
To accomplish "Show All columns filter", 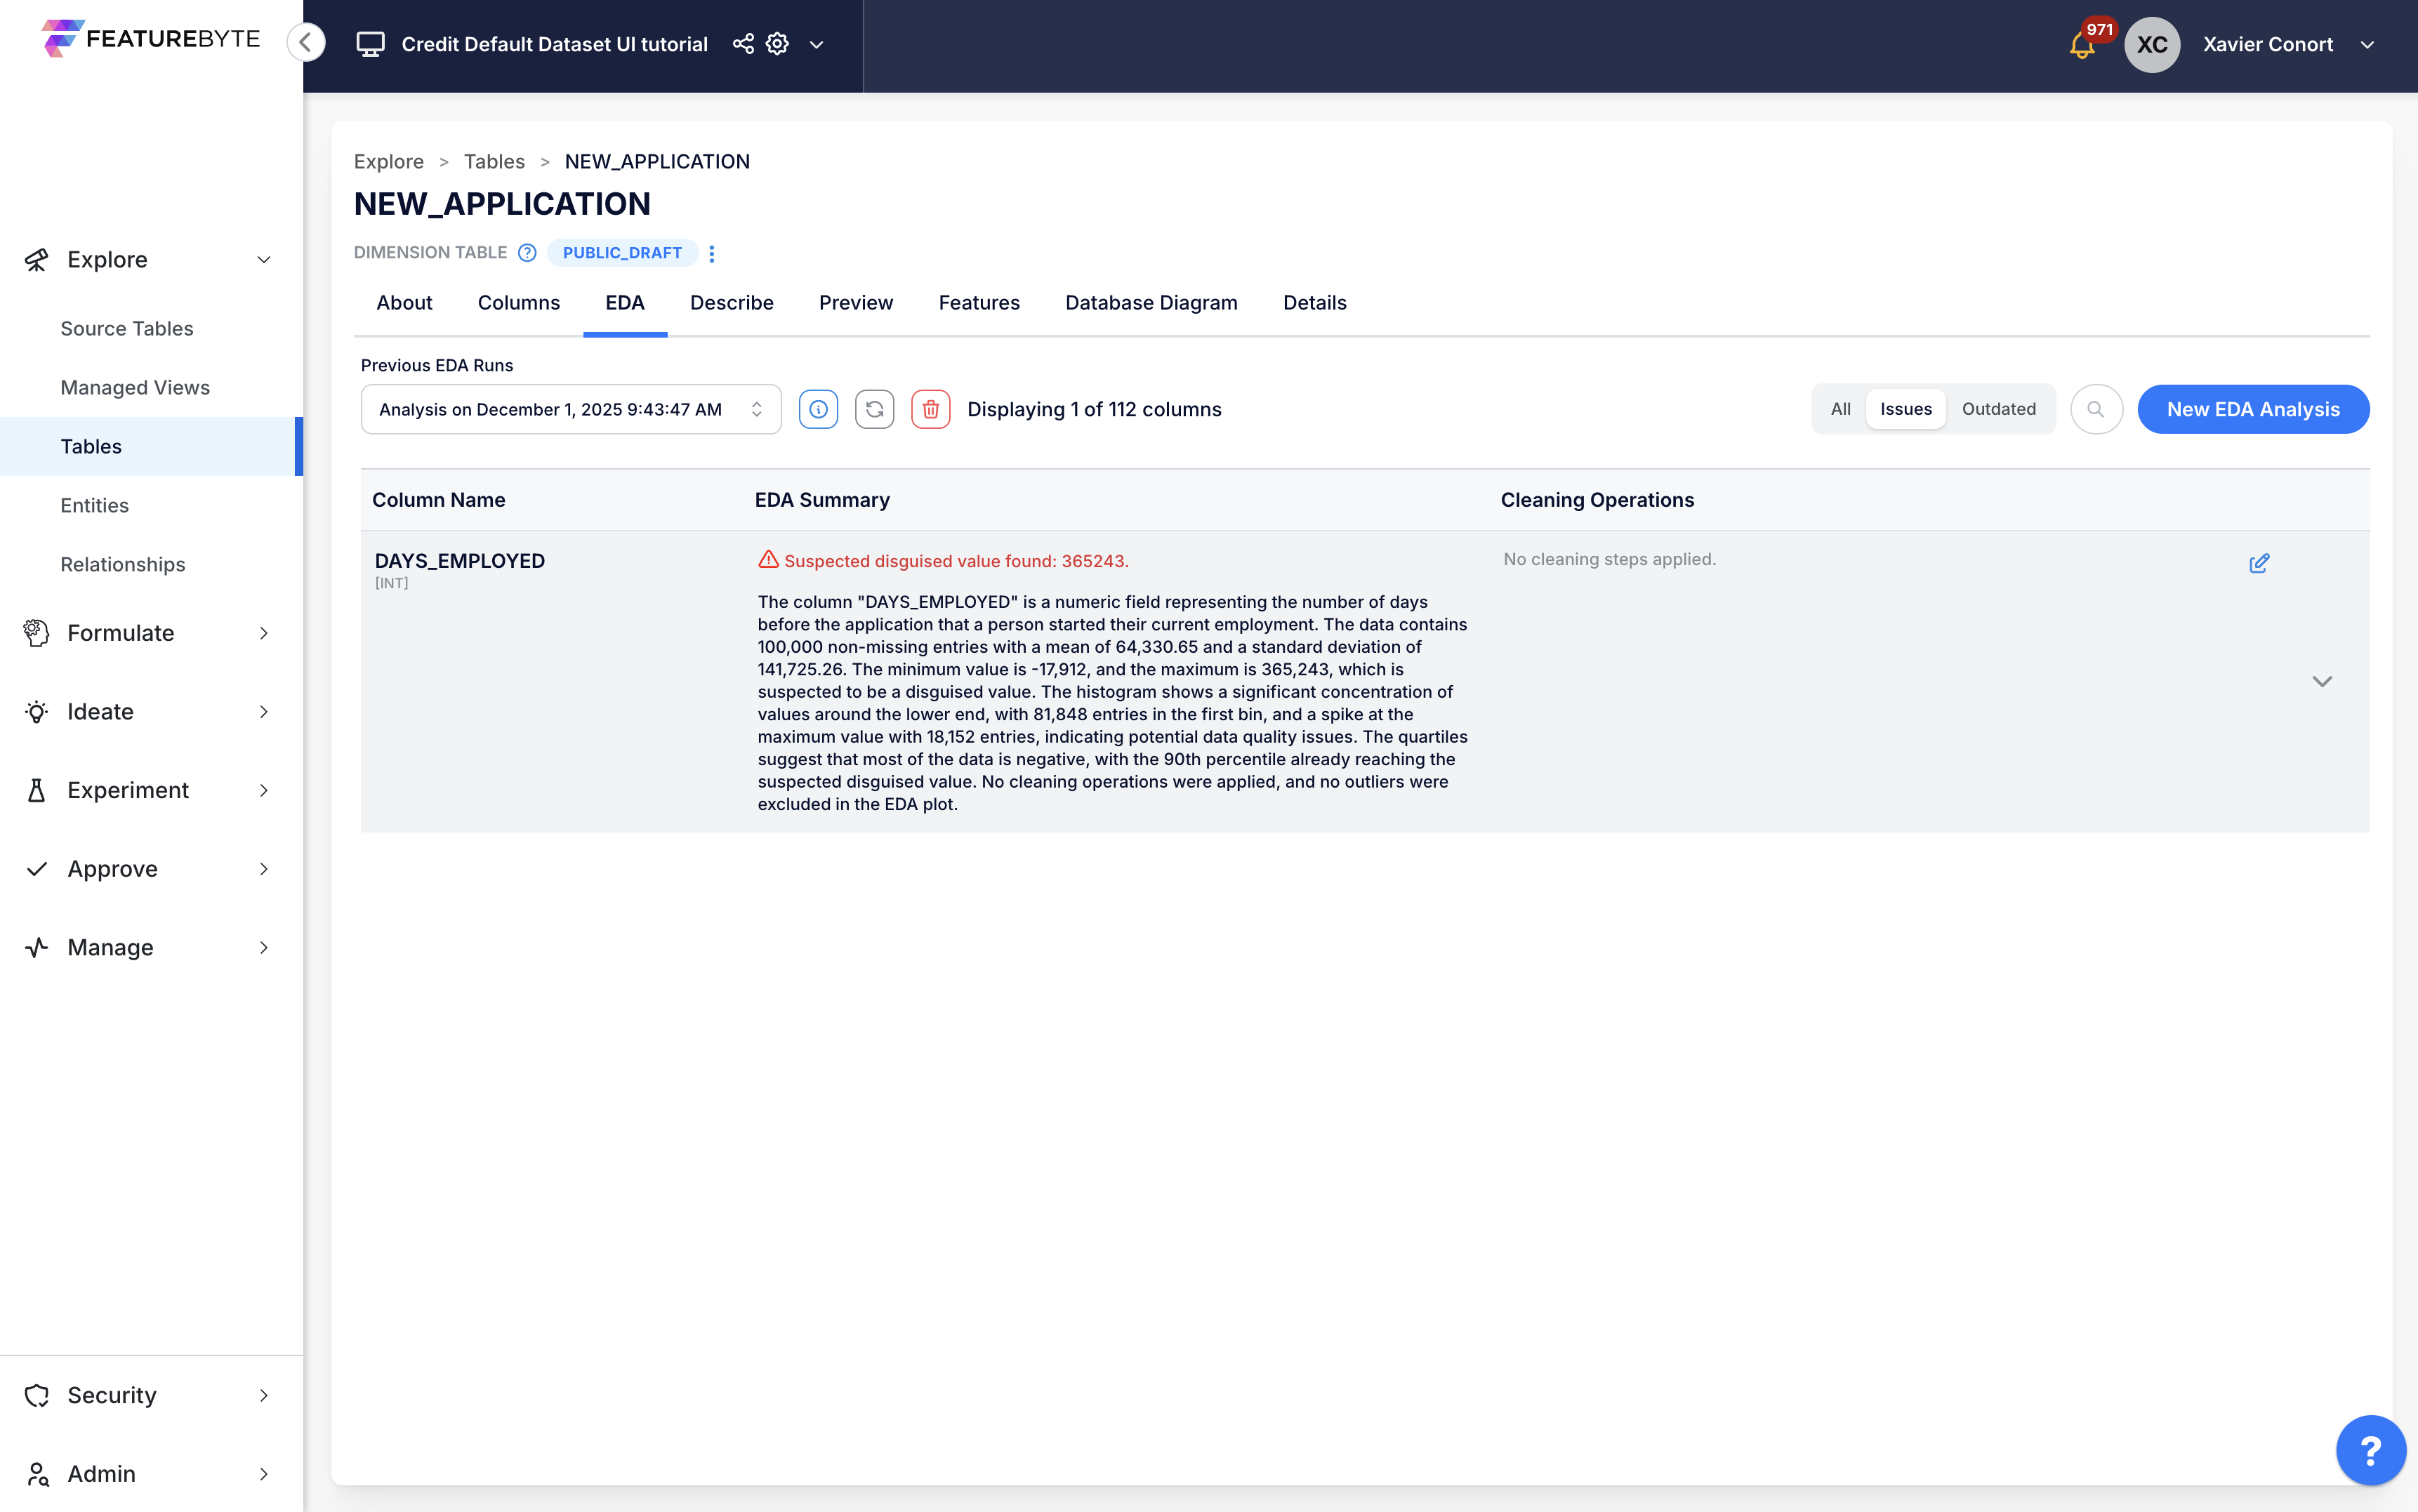I will pyautogui.click(x=1840, y=409).
